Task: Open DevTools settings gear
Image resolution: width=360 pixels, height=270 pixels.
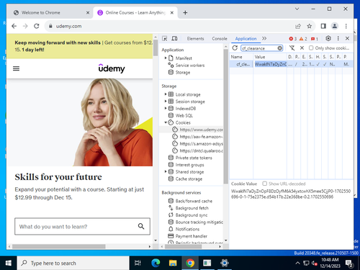Action: [328, 38]
